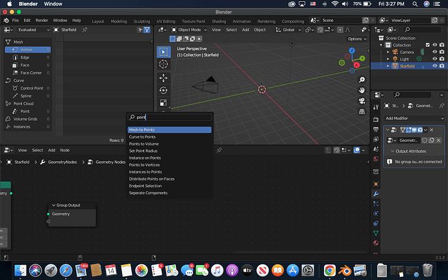
Task: Open the Physics properties tab
Action: pyautogui.click(x=376, y=213)
